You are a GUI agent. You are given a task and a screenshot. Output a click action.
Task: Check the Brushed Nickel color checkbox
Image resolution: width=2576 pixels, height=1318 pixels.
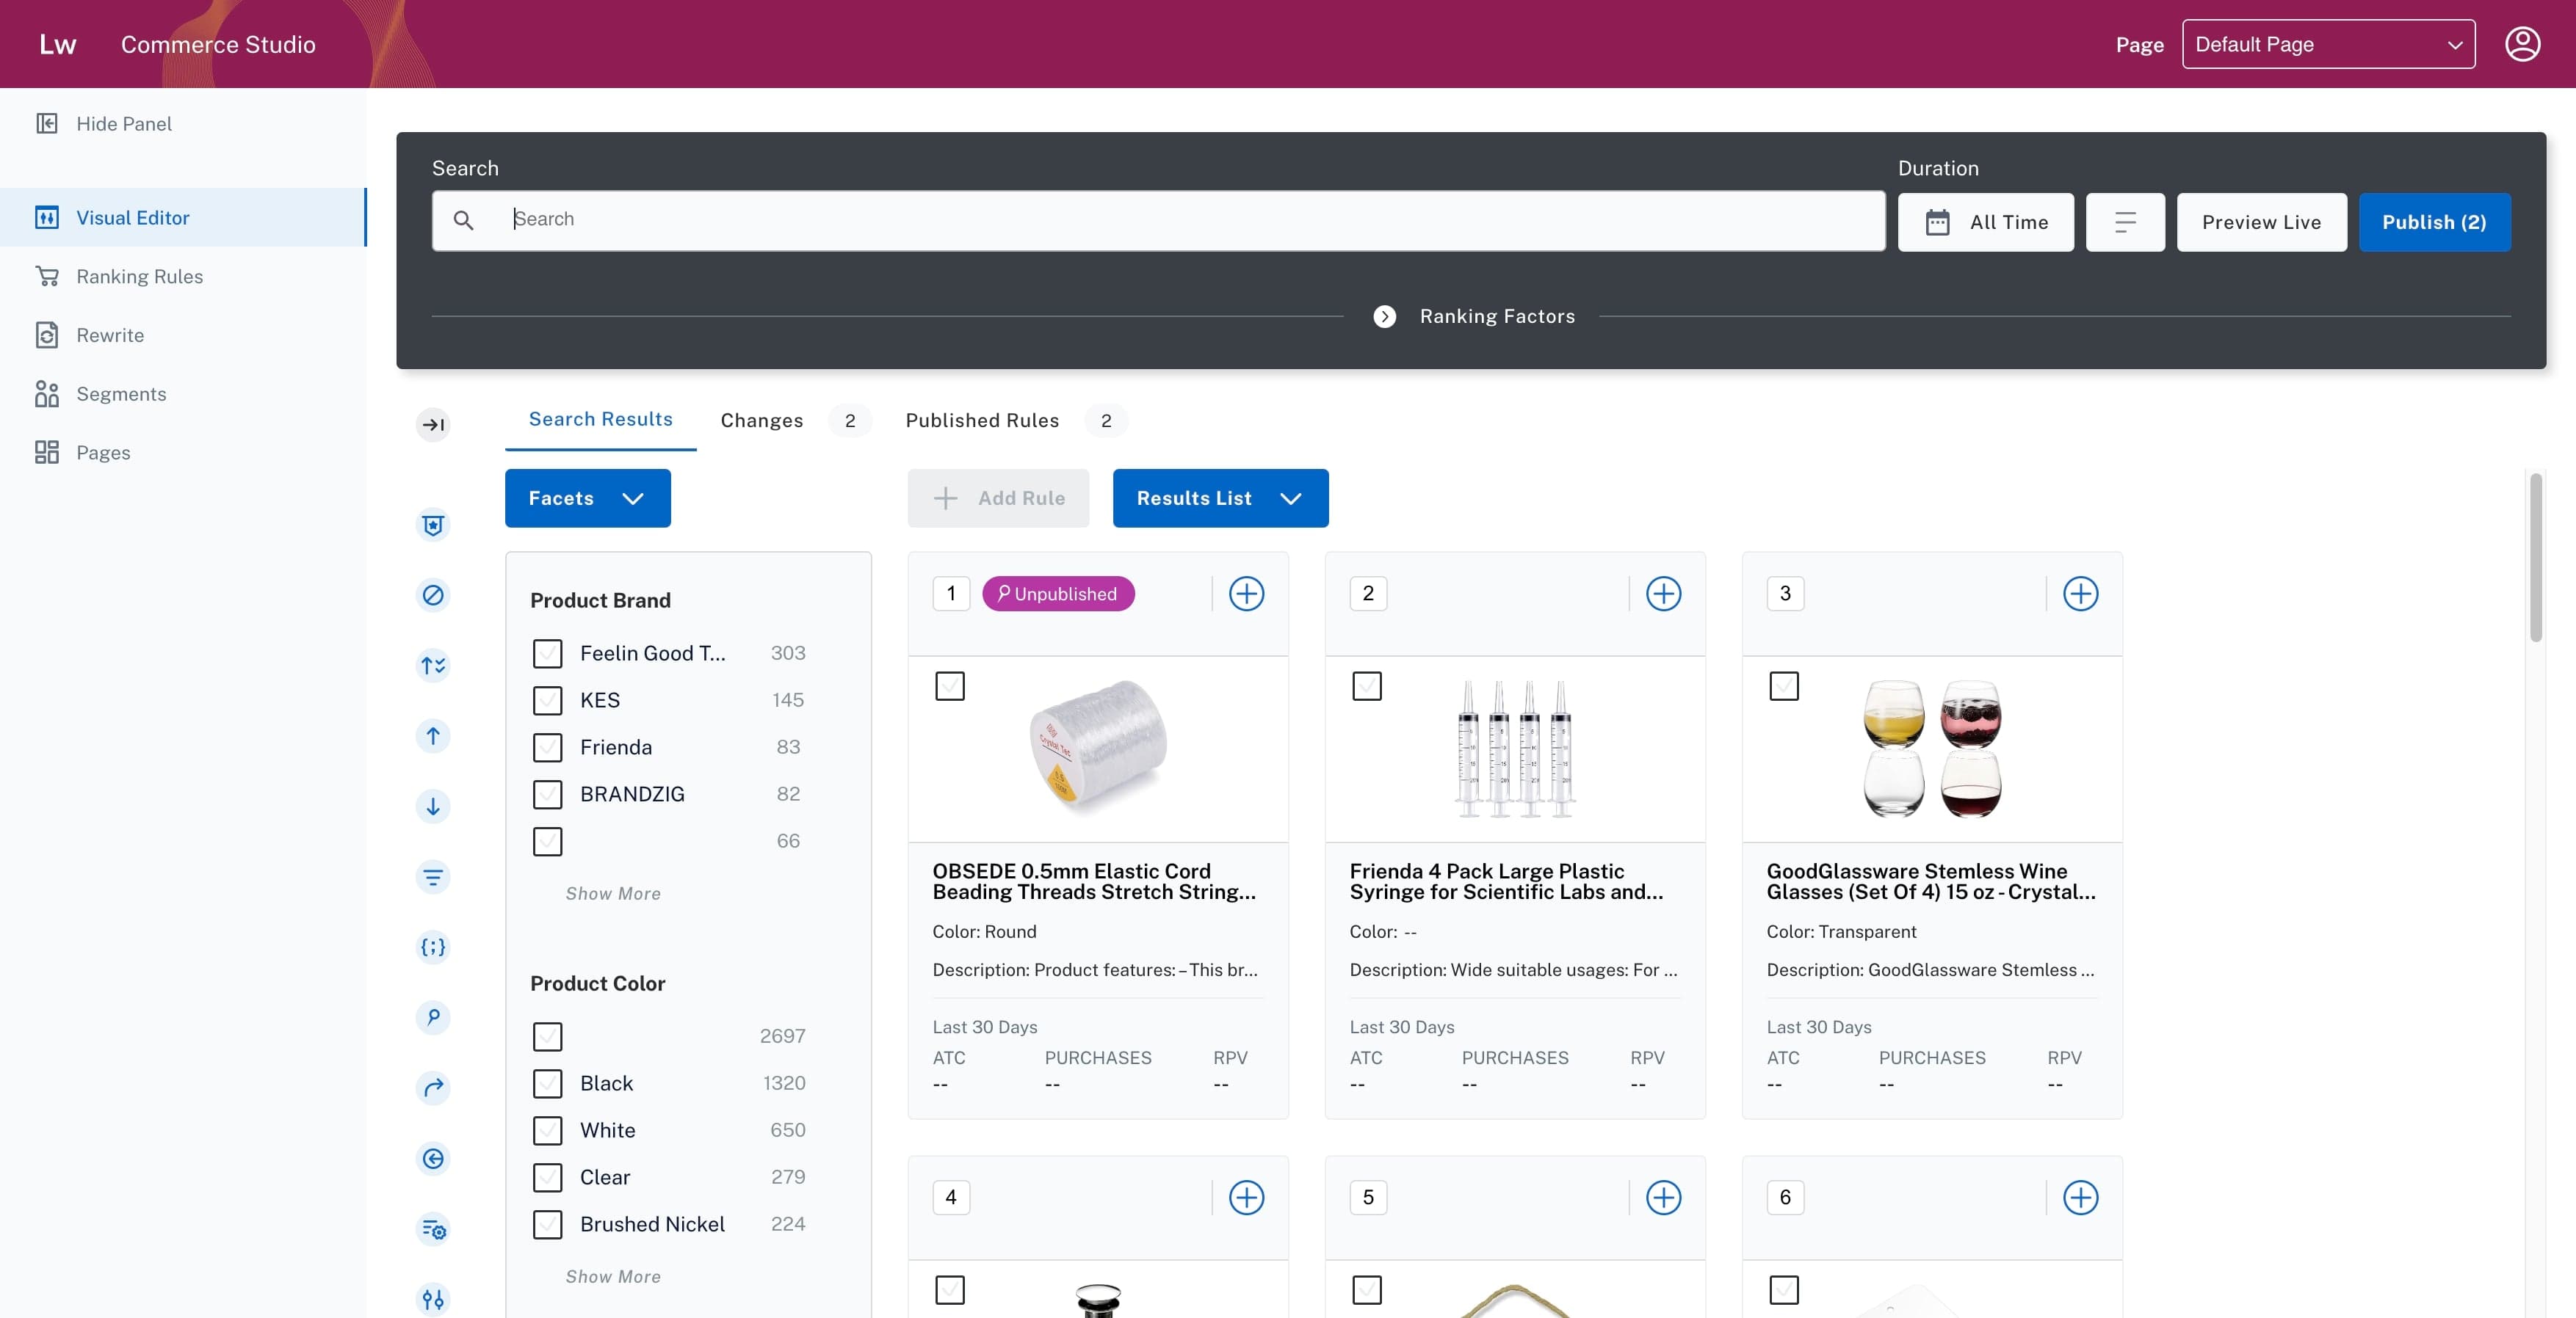pyautogui.click(x=547, y=1224)
